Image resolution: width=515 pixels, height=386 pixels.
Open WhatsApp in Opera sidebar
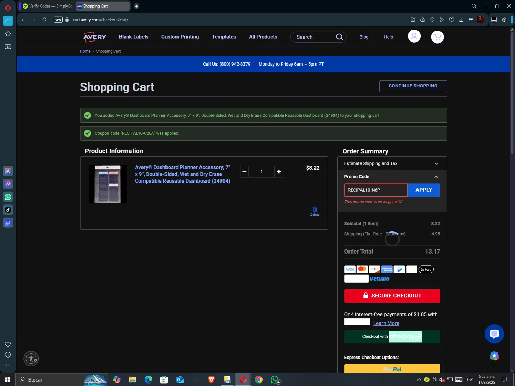[x=8, y=197]
